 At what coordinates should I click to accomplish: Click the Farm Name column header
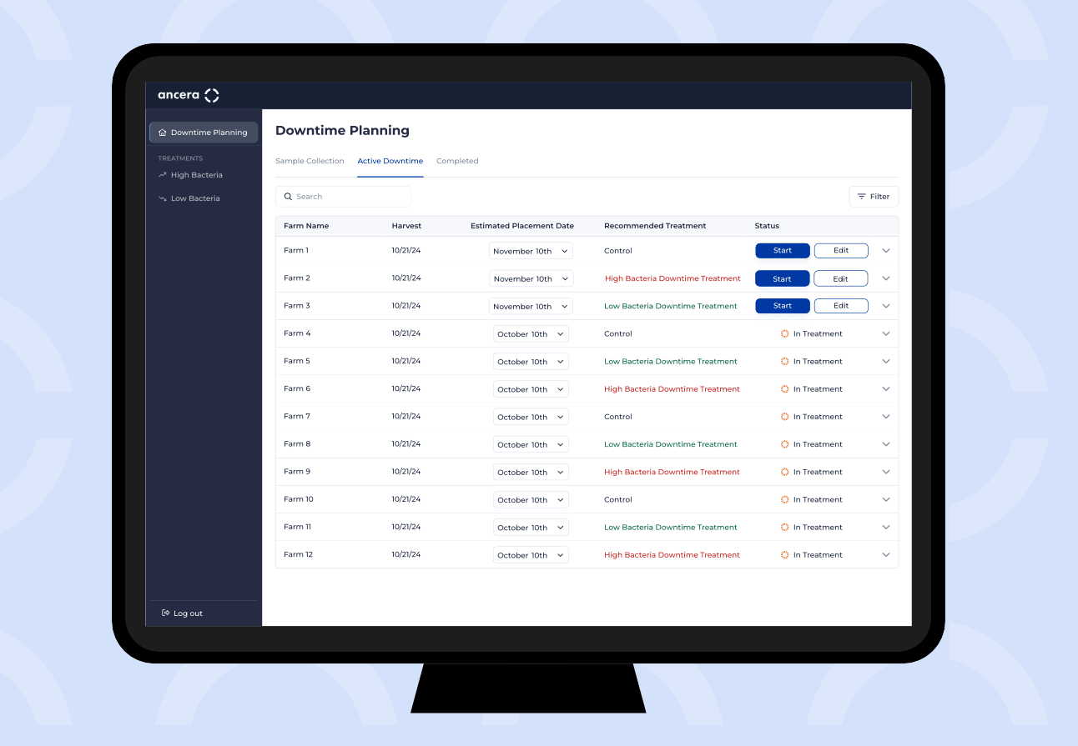tap(306, 226)
